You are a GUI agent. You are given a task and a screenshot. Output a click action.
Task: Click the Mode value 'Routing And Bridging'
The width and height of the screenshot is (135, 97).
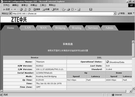(46, 77)
